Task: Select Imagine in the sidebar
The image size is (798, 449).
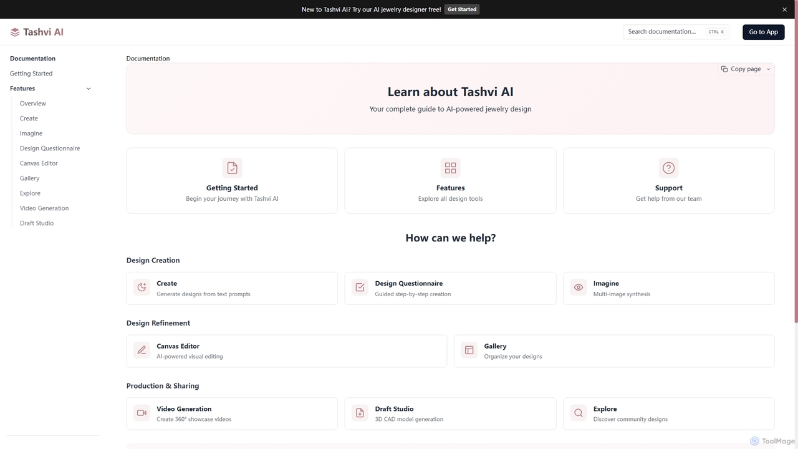Action: tap(31, 133)
